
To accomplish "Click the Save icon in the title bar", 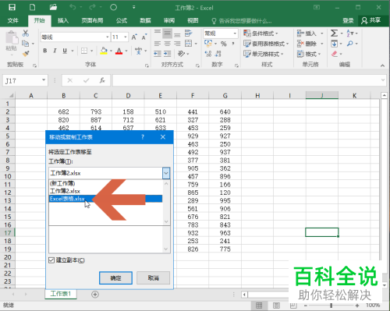I will coord(12,7).
